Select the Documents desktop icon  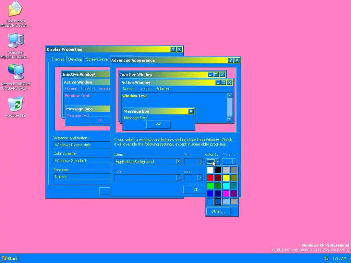15,14
